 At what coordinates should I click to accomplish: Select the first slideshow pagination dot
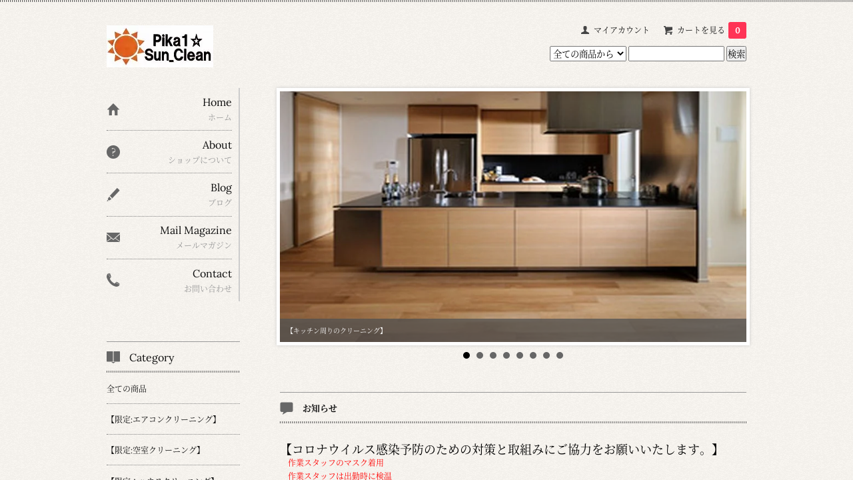click(x=466, y=355)
